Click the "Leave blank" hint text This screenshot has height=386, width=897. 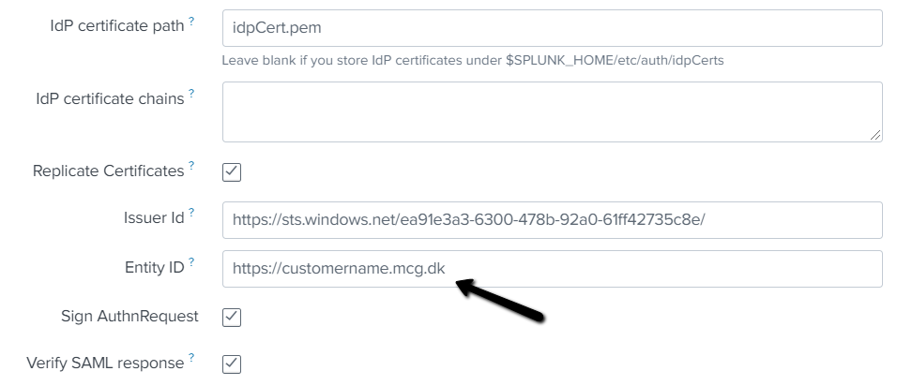tap(472, 60)
